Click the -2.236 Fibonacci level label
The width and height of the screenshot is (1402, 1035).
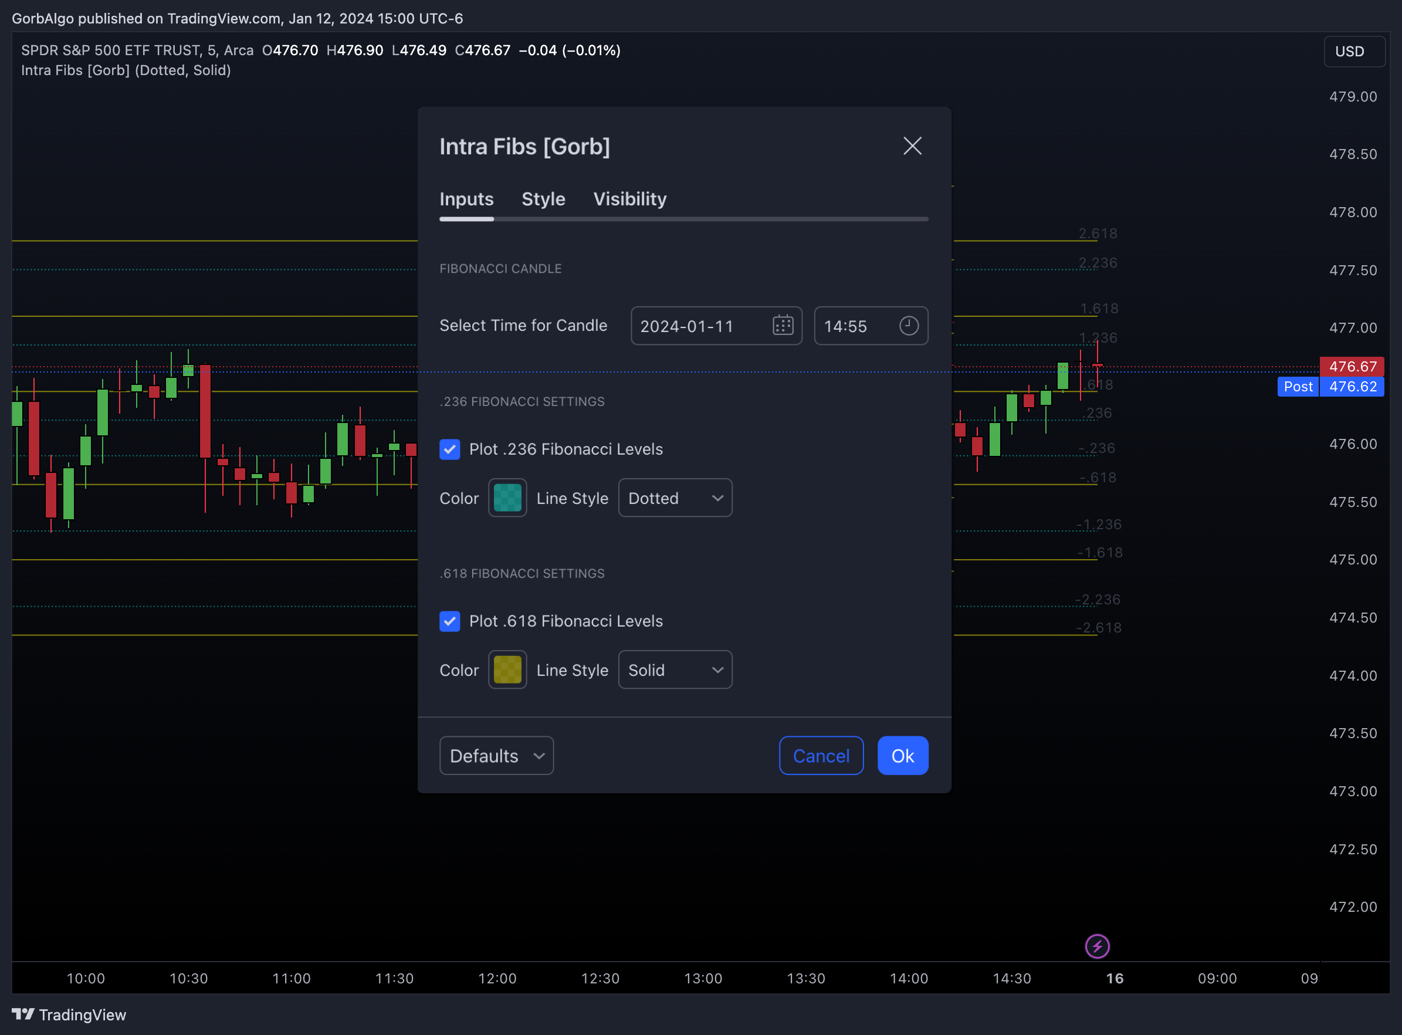1098,600
